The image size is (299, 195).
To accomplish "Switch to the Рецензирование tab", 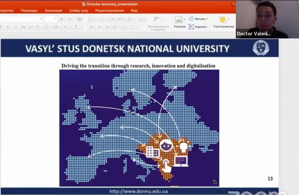I will pos(109,10).
